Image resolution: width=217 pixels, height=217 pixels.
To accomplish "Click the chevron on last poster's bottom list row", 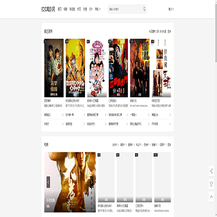I will [x=170, y=124].
